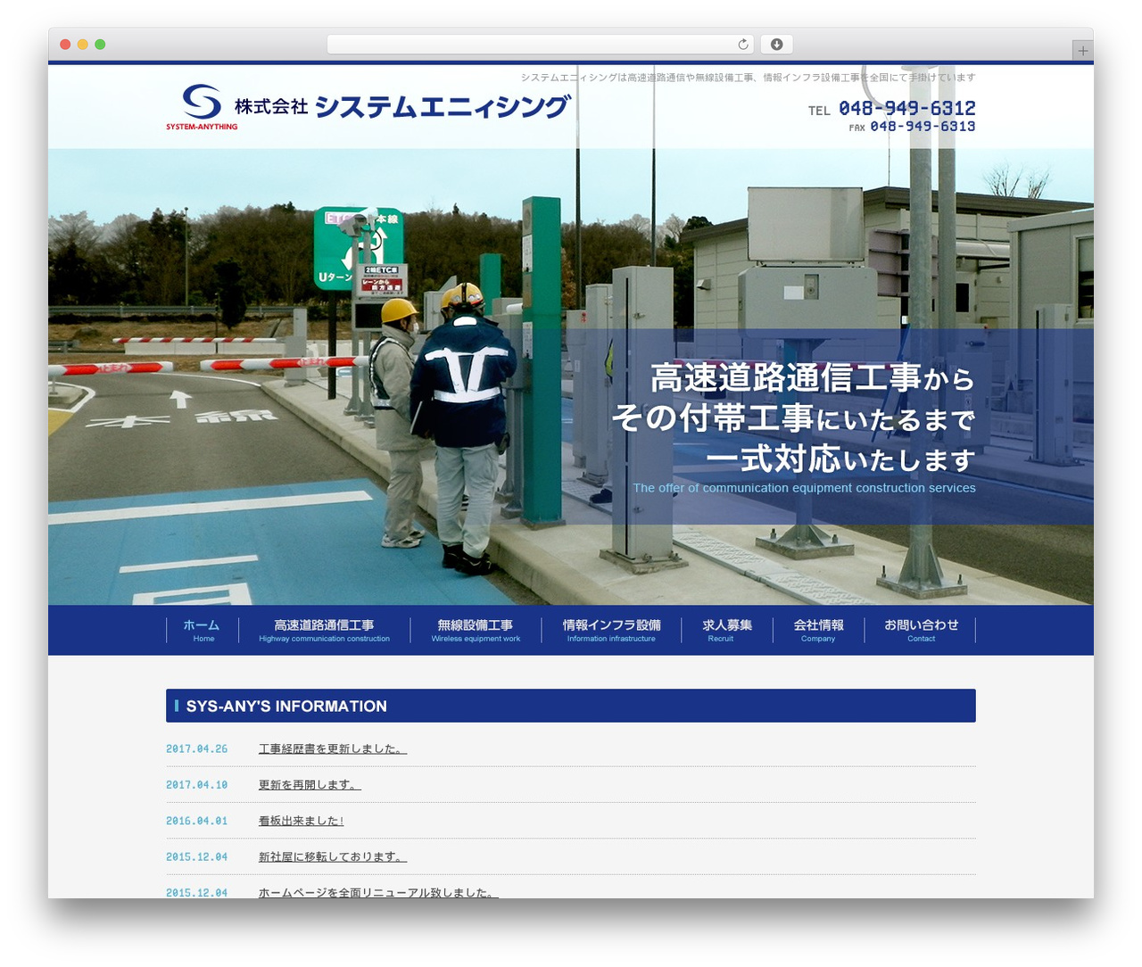Click the date 2017.04.10
This screenshot has width=1142, height=967.
click(x=196, y=785)
